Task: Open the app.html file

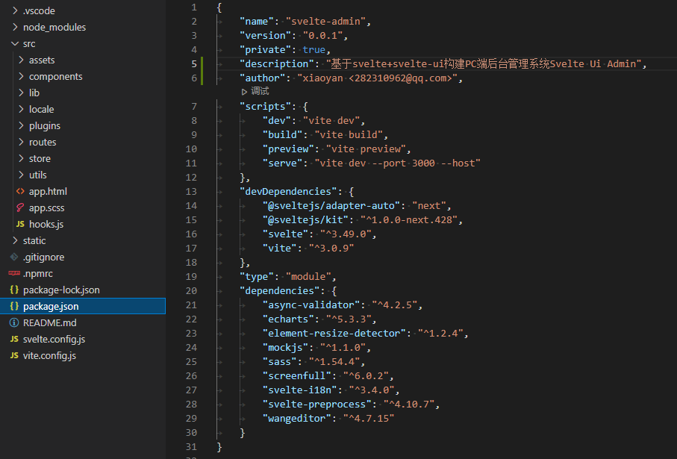Action: point(48,191)
